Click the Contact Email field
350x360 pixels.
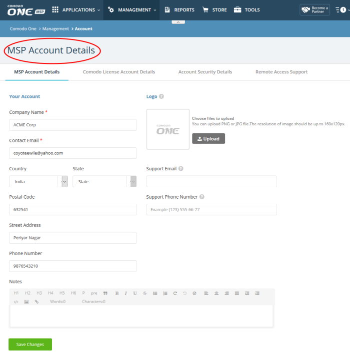(x=72, y=153)
